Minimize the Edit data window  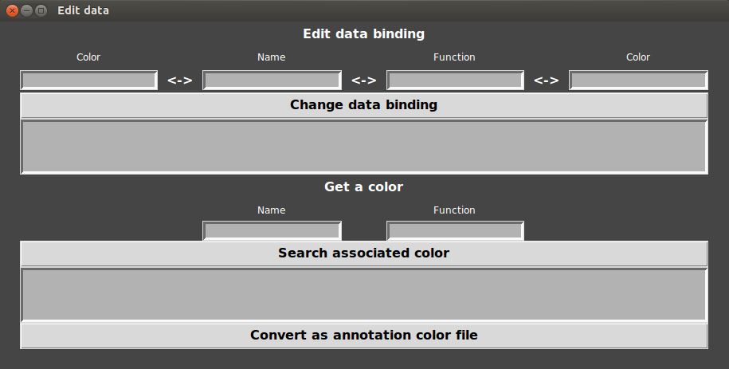(27, 11)
